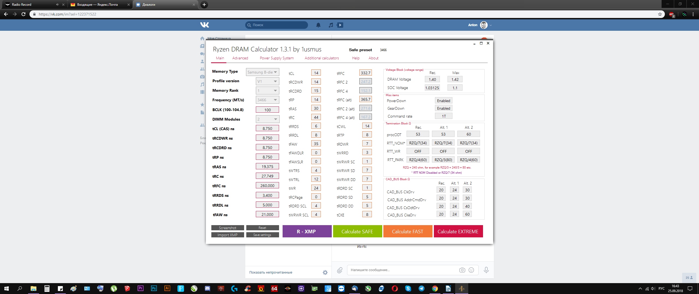Viewport: 699px width, 294px height.
Task: Click the attach file paperclip icon
Action: (340, 270)
